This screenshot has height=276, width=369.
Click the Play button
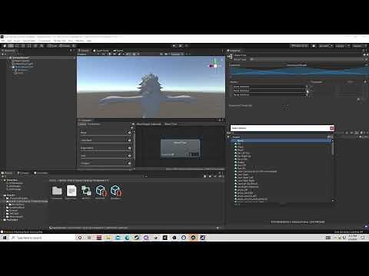(x=174, y=46)
